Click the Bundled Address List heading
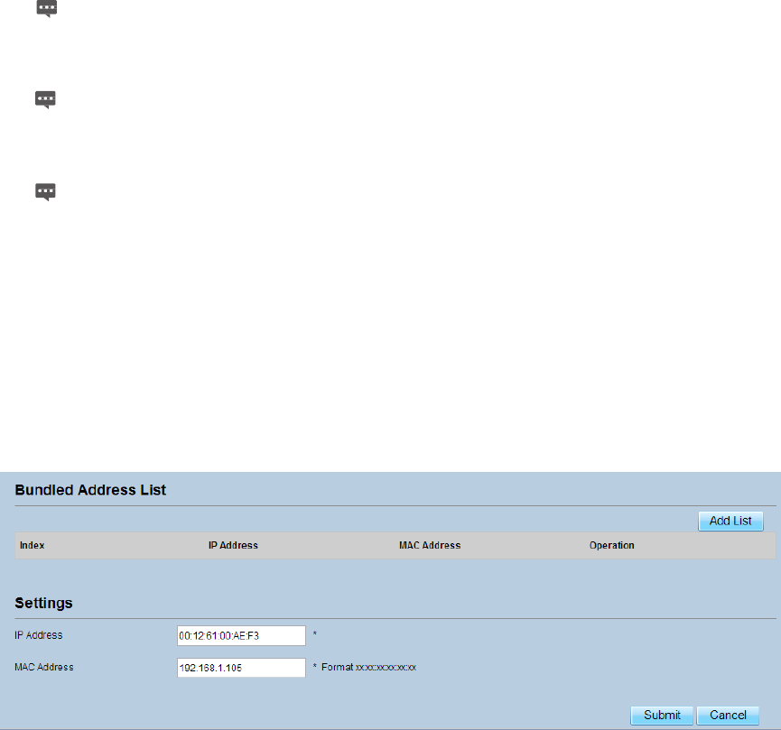The image size is (781, 730). [x=90, y=490]
